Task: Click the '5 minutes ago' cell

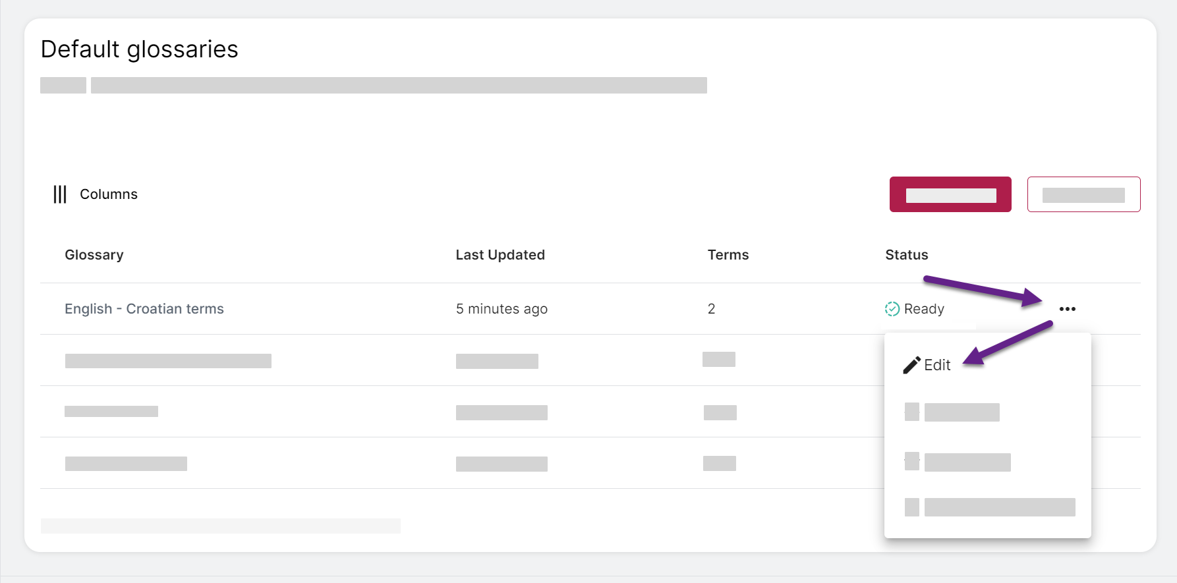Action: click(x=502, y=309)
